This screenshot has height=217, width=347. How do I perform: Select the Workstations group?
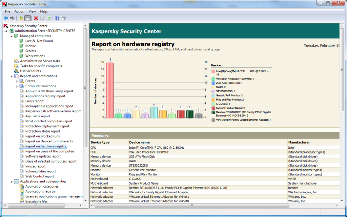coord(35,56)
